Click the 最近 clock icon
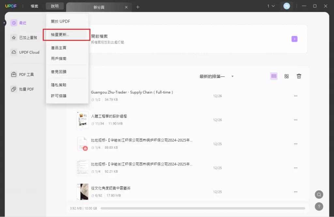The image size is (334, 217). click(14, 23)
